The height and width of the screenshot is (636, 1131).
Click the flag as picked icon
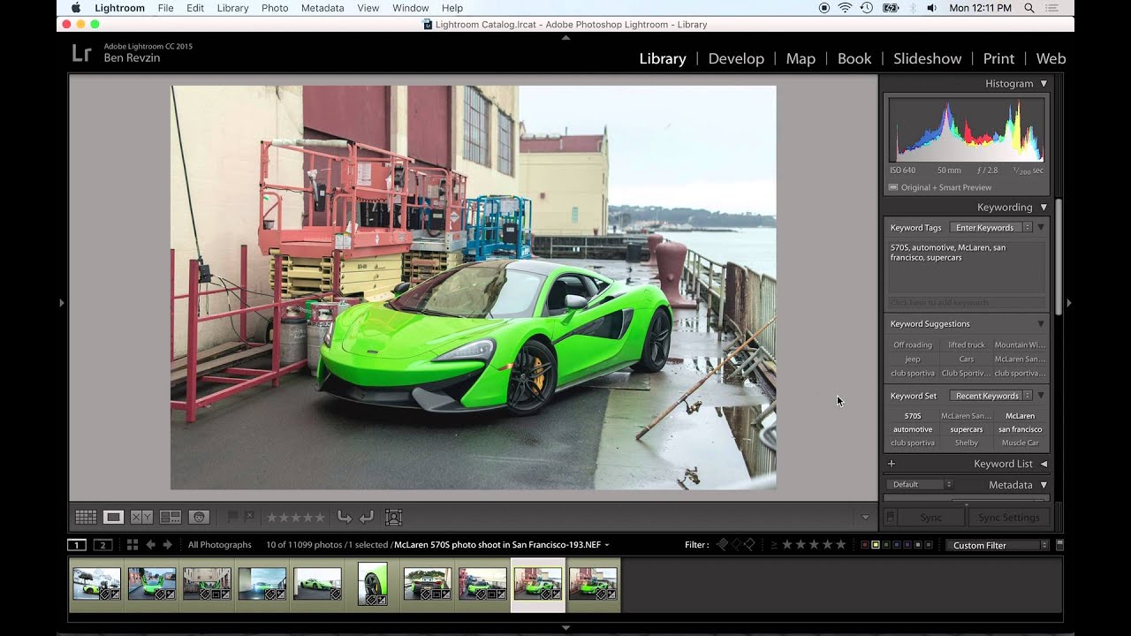click(232, 517)
